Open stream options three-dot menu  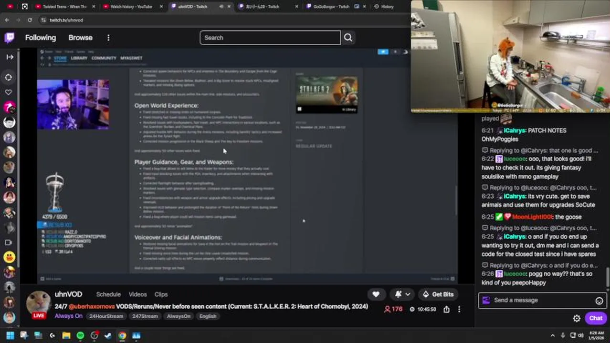(x=459, y=309)
